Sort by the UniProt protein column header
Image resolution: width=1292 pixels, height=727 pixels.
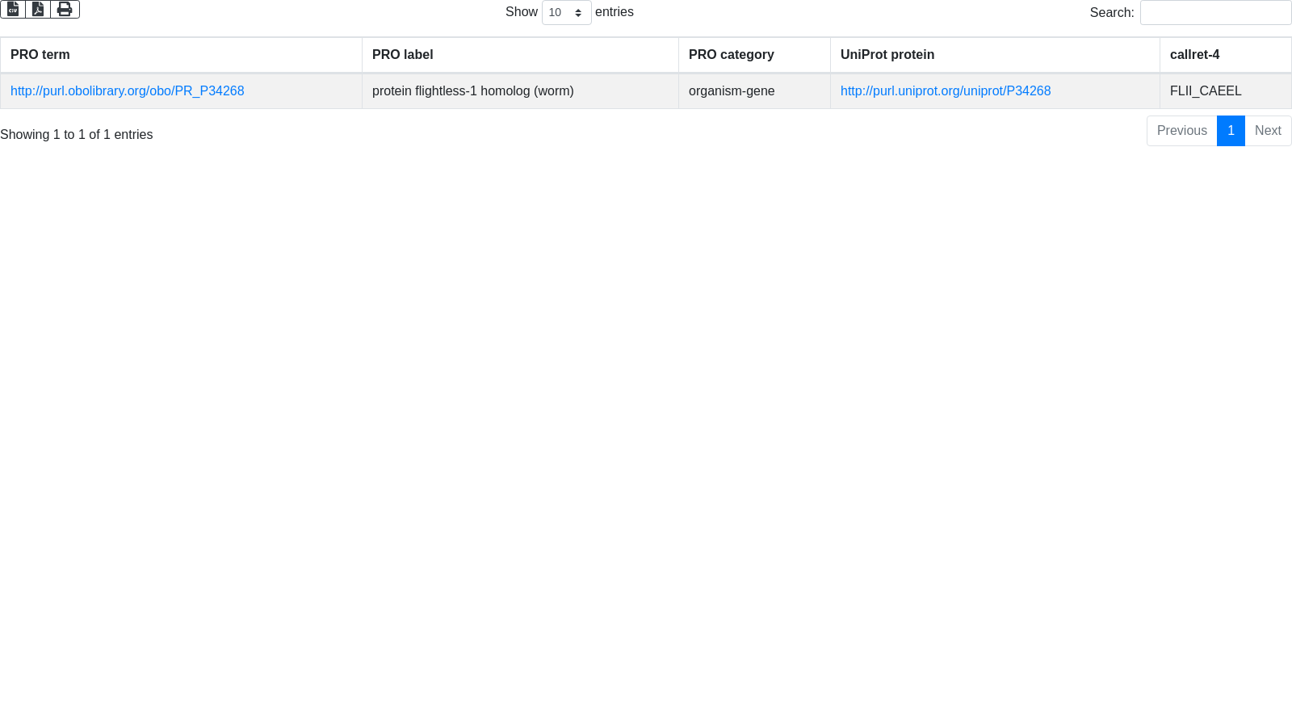pos(887,55)
